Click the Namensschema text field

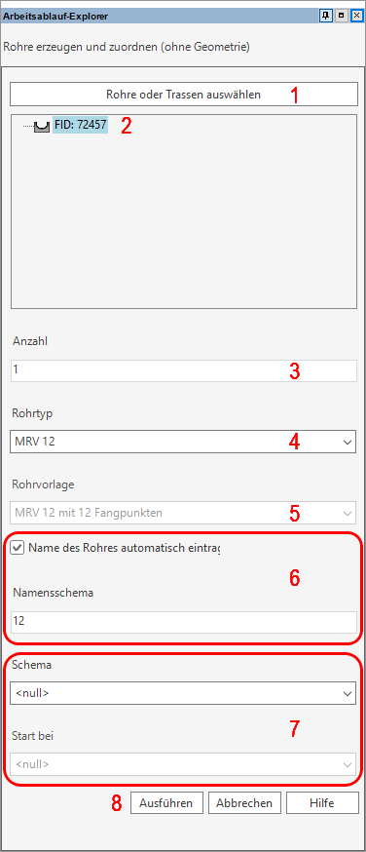[x=184, y=622]
